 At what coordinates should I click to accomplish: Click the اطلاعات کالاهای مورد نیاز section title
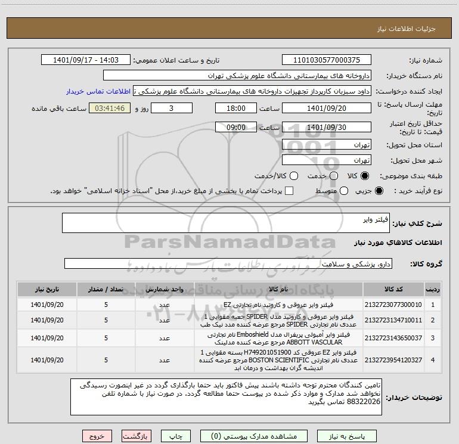point(398,243)
